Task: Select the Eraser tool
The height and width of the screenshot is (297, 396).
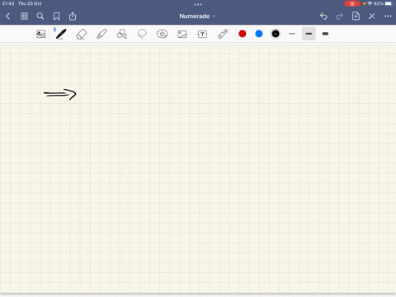Action: click(x=82, y=34)
